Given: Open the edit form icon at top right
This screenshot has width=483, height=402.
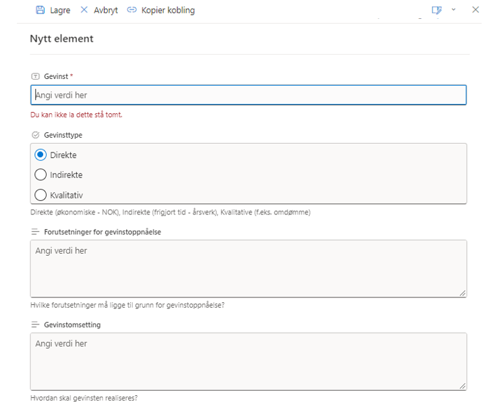Looking at the screenshot, I should (437, 10).
